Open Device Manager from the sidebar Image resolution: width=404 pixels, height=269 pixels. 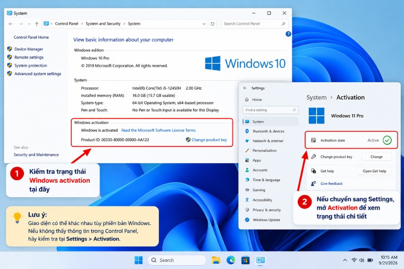point(29,49)
